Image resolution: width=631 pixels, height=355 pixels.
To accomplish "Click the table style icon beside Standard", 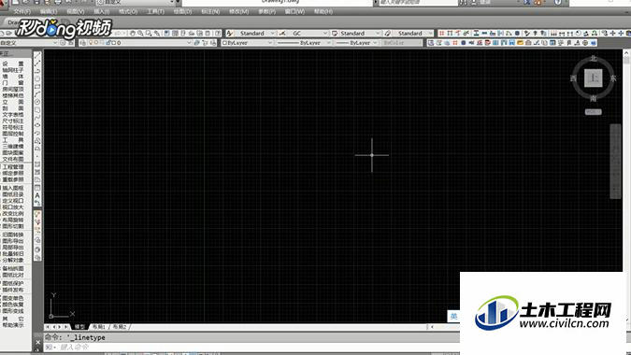I will point(335,34).
